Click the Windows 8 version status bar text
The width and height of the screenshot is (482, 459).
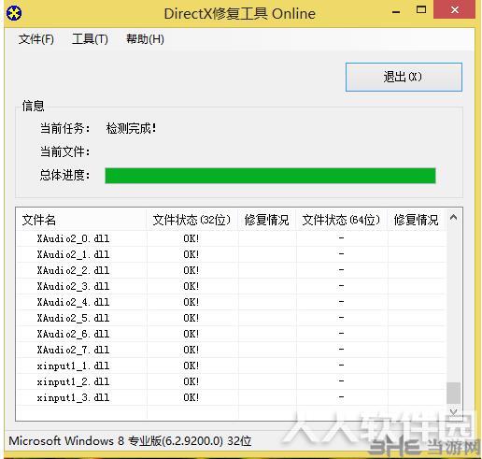point(130,441)
